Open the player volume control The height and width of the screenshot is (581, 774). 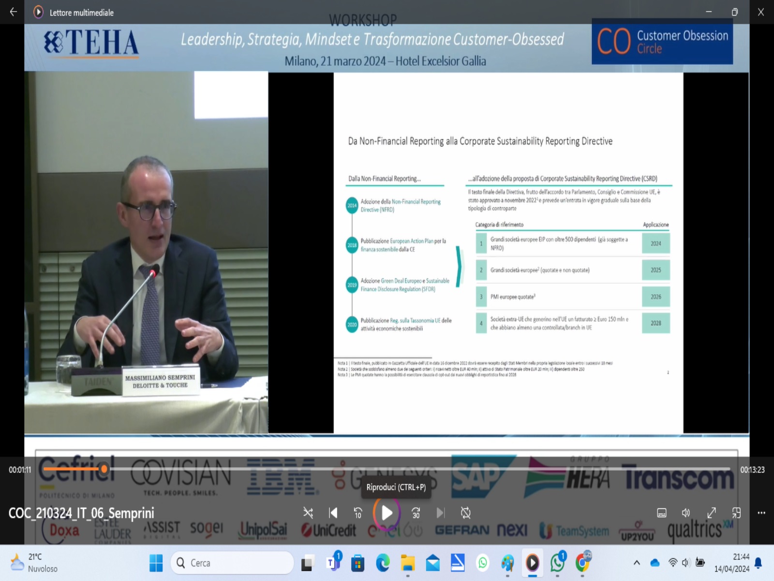click(x=686, y=513)
